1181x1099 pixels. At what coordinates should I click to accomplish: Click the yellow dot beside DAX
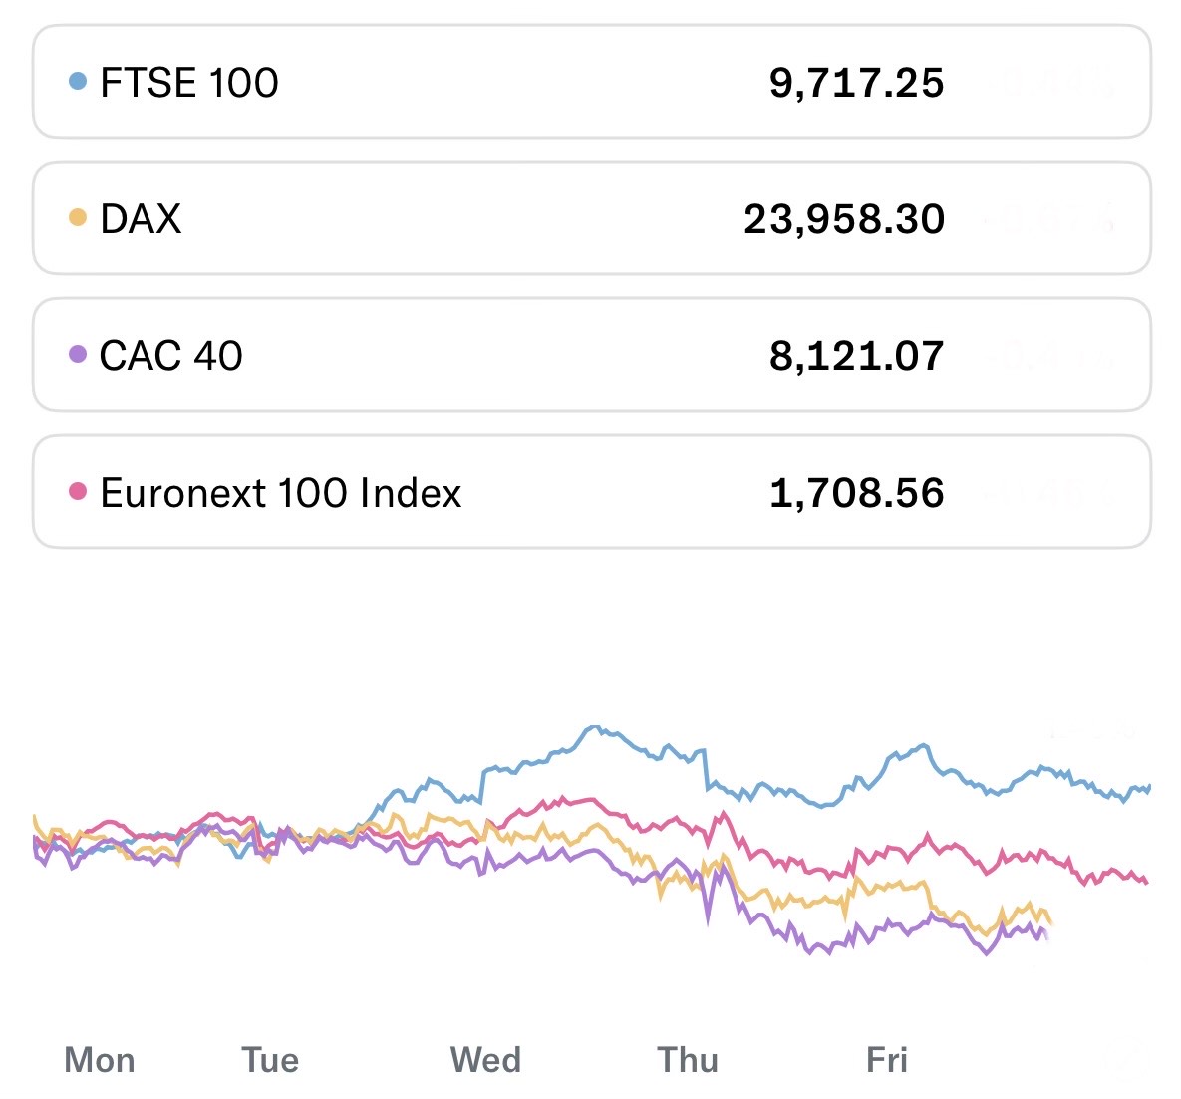[x=78, y=217]
